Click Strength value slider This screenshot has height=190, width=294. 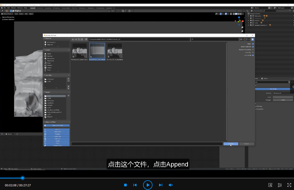(283, 100)
